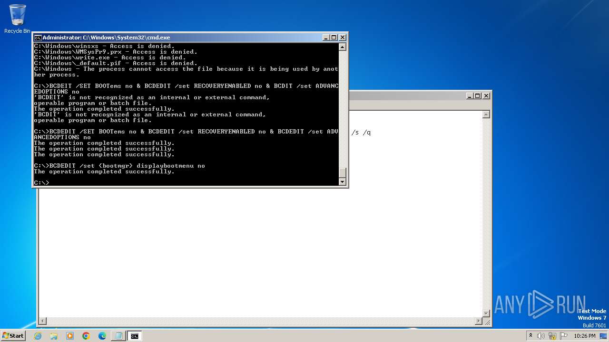Click 'C:\Windows\WMSysPr9.prx - Access is denied.' line
This screenshot has width=609, height=342.
tap(116, 52)
